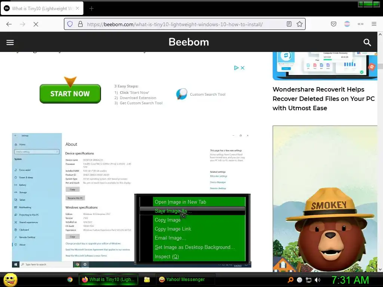Close the What is Tiny10 tab

[77, 8]
